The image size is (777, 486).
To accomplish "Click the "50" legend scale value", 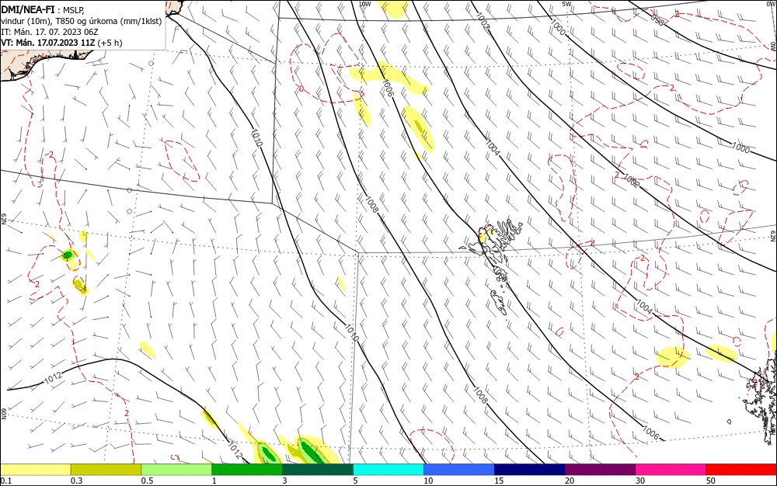I will point(711,481).
